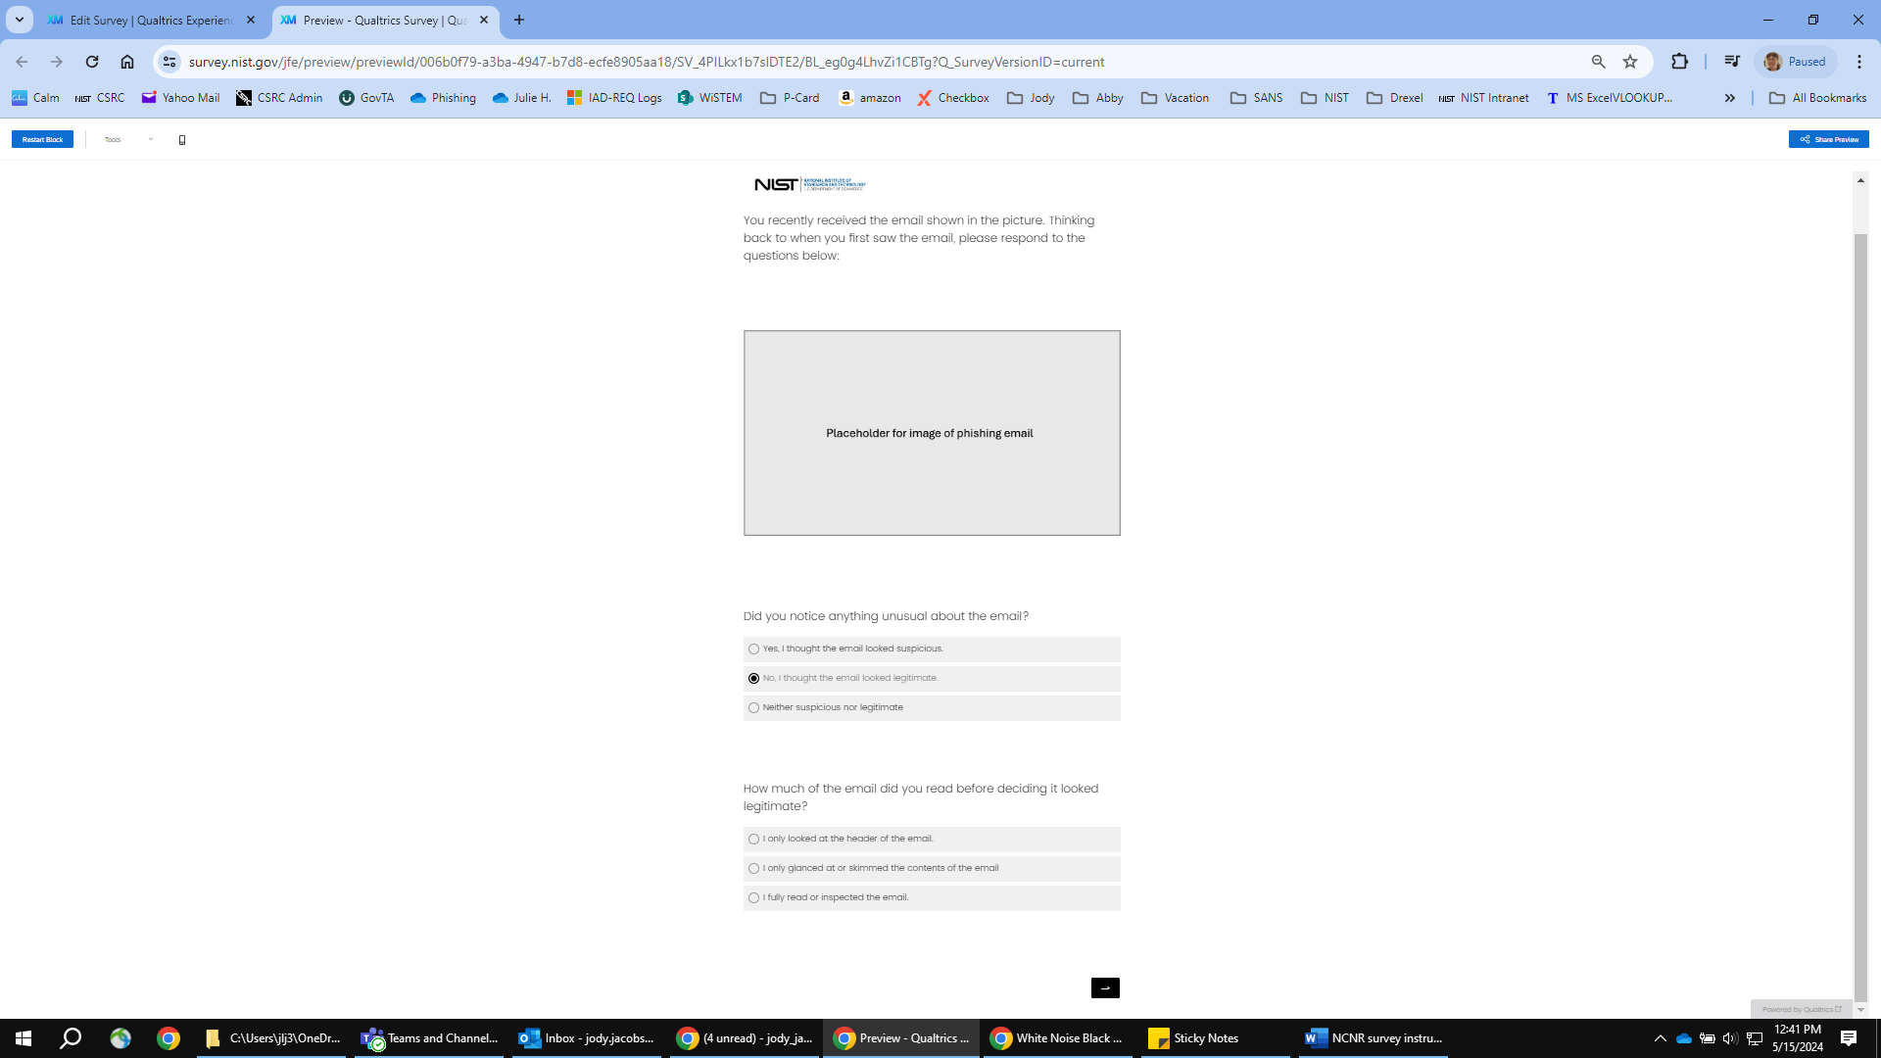Bookmark this page with the star icon
Screen dimensions: 1881x1058
pos(1630,62)
